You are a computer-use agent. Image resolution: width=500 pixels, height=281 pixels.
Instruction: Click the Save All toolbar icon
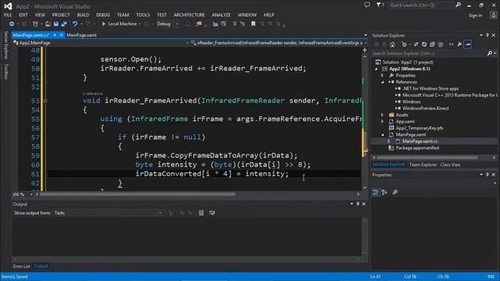[64, 24]
